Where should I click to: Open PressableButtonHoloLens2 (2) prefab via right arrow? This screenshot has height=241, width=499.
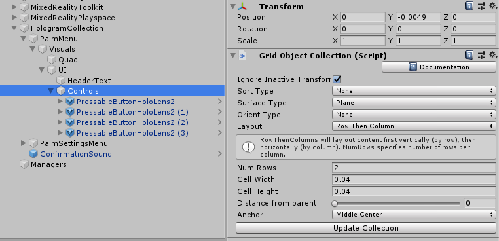click(x=219, y=122)
